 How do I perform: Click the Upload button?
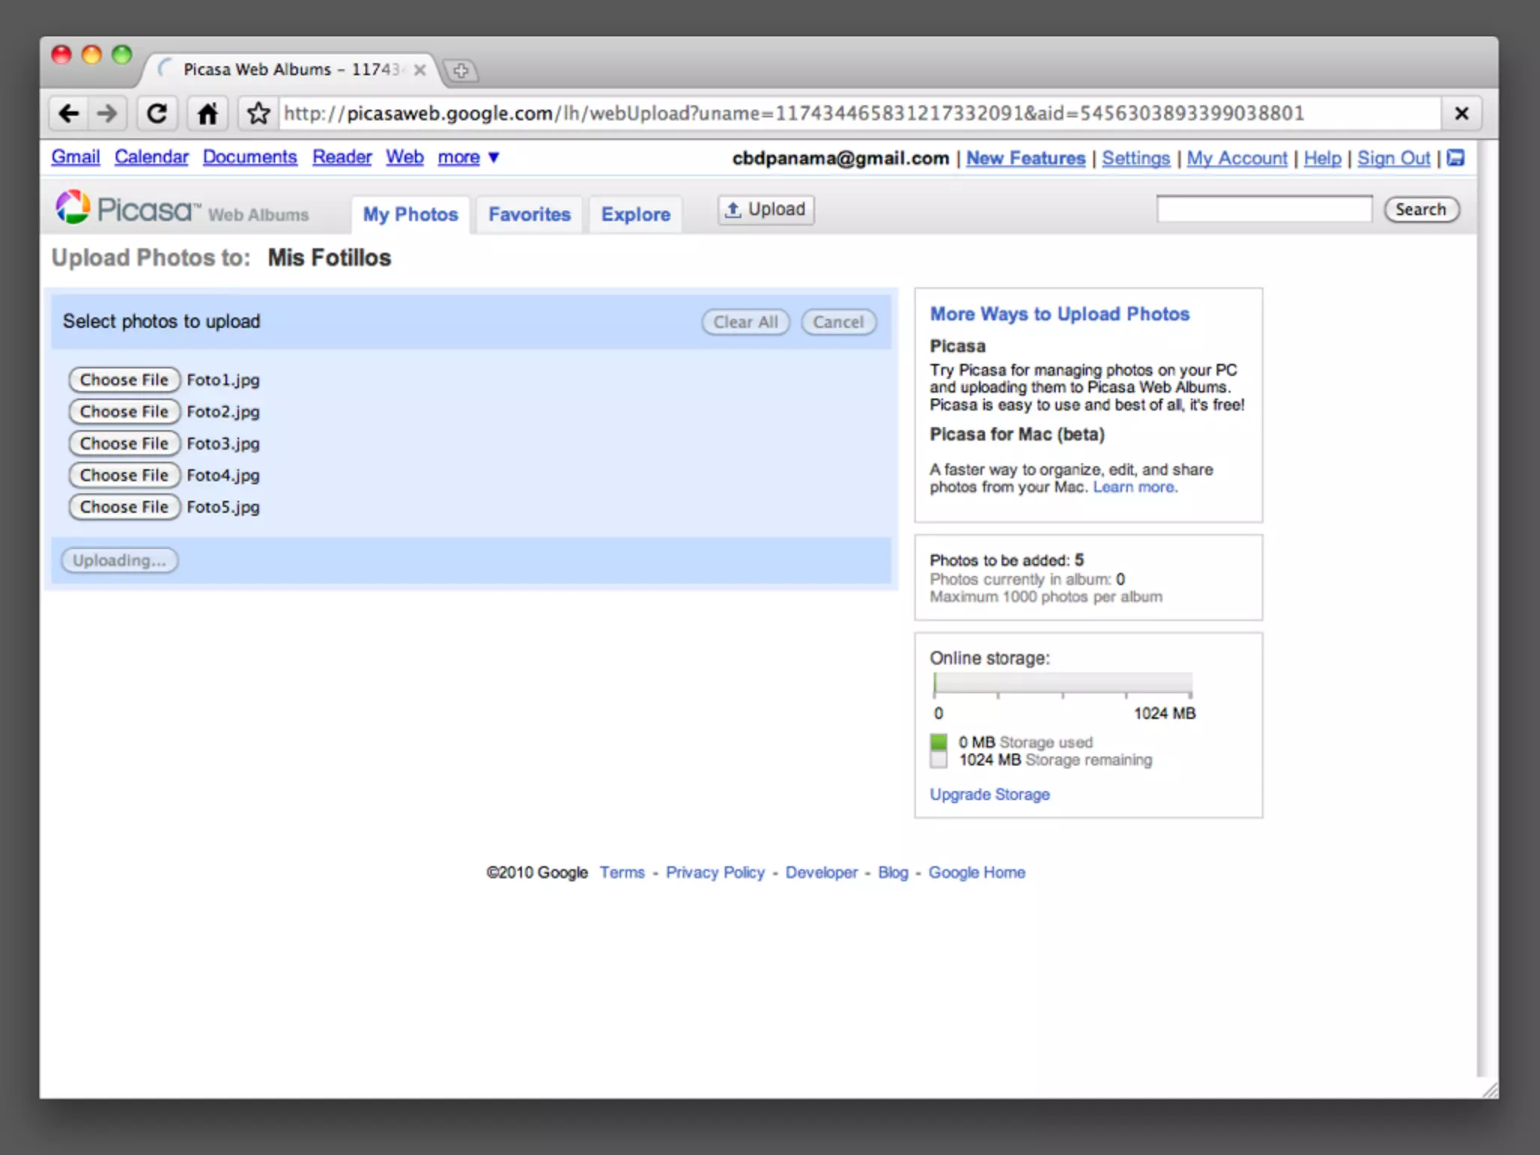tap(765, 209)
